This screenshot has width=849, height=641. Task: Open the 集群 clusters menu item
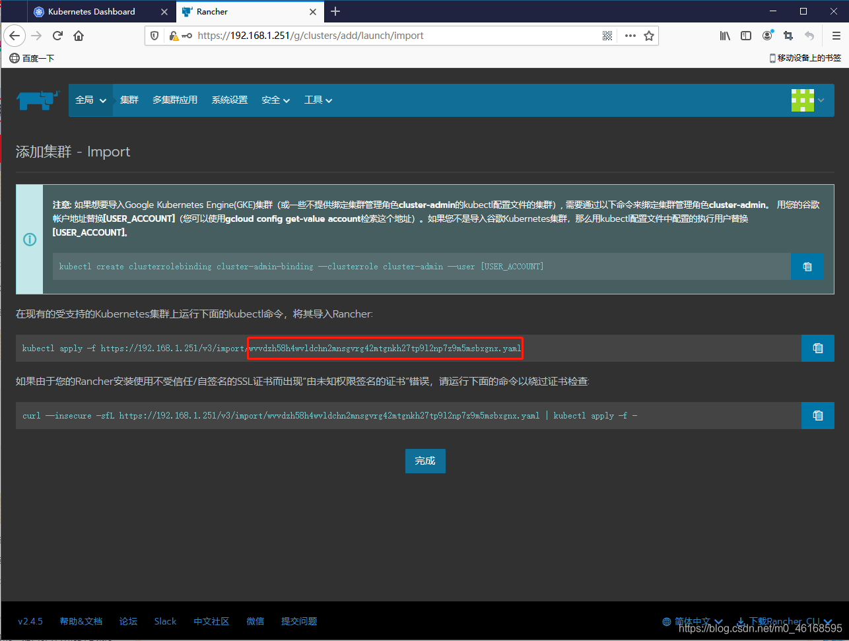(x=129, y=100)
